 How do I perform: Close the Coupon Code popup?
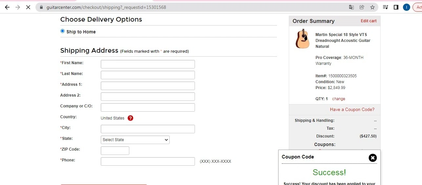[x=373, y=158]
